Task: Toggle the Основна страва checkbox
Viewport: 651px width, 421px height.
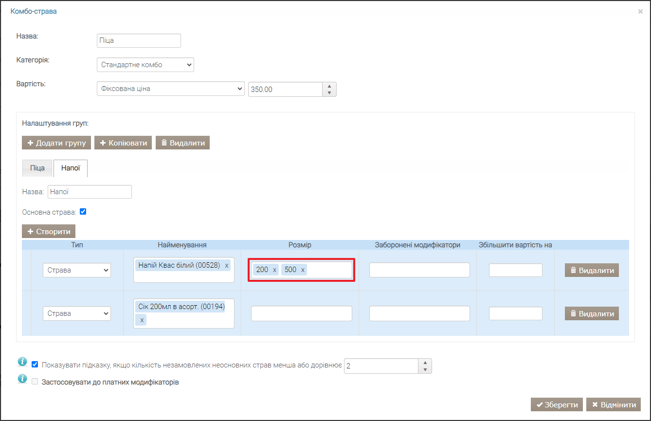Action: click(x=83, y=212)
